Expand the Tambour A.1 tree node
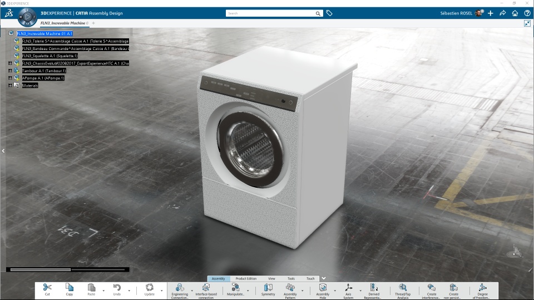 click(10, 71)
